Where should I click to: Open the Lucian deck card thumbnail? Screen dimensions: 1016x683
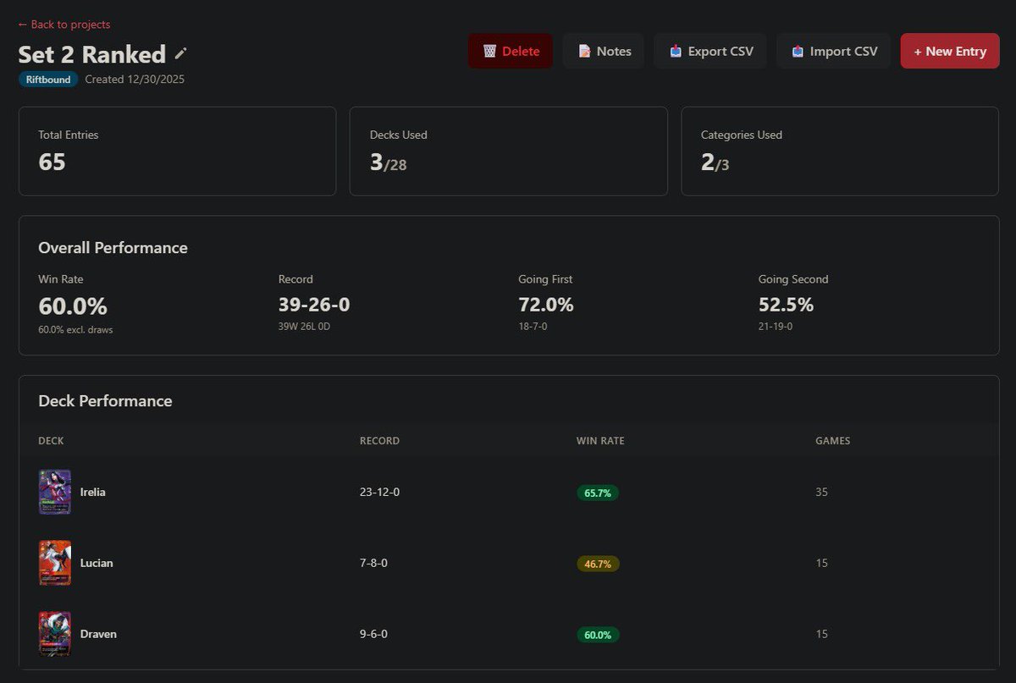pyautogui.click(x=55, y=563)
